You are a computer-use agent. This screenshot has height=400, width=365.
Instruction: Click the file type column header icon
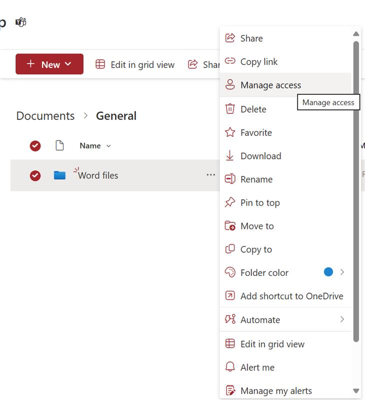59,145
